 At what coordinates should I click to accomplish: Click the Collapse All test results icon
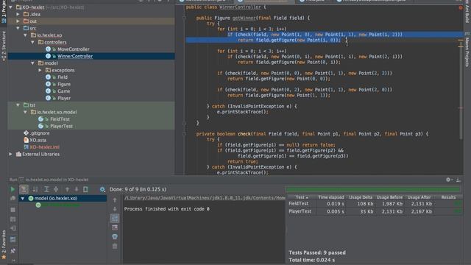coord(56,189)
